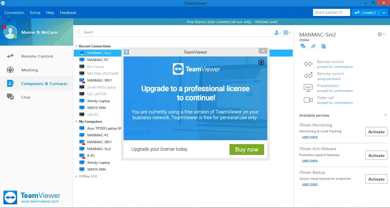This screenshot has width=390, height=208.
Task: Open the Extras menu
Action: click(35, 13)
